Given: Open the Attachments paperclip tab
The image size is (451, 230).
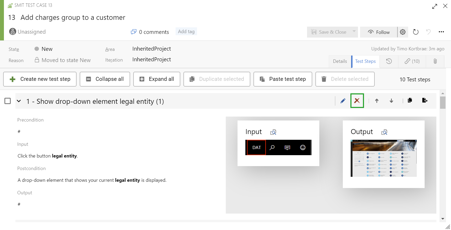Looking at the screenshot, I should point(435,61).
